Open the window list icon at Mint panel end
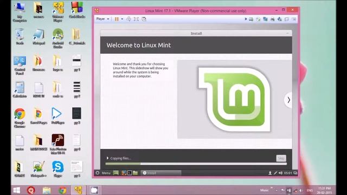This screenshot has height=195, width=347. click(295, 173)
